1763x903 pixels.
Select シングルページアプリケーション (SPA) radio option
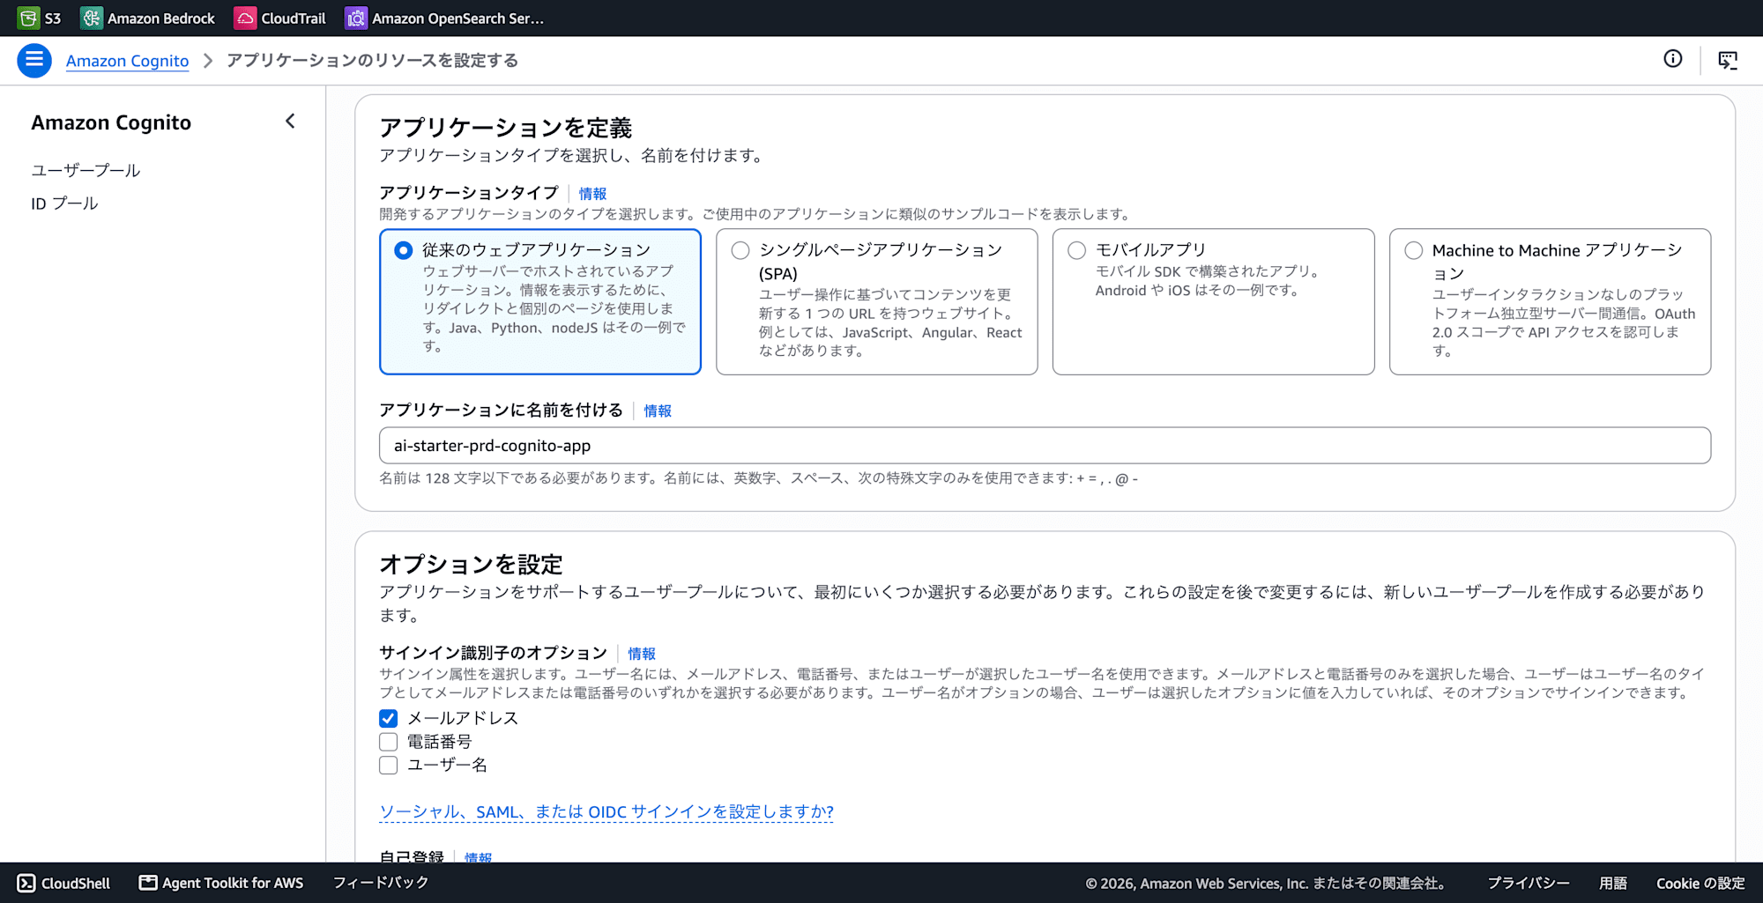(740, 250)
